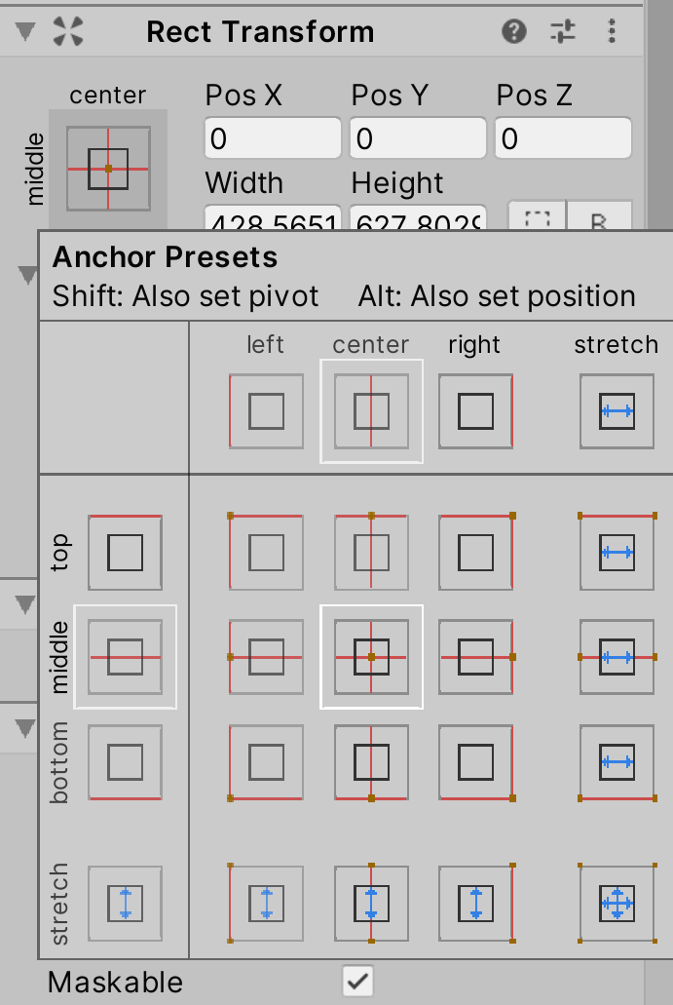673x1005 pixels.
Task: Toggle the Maskable checkbox
Action: point(358,982)
